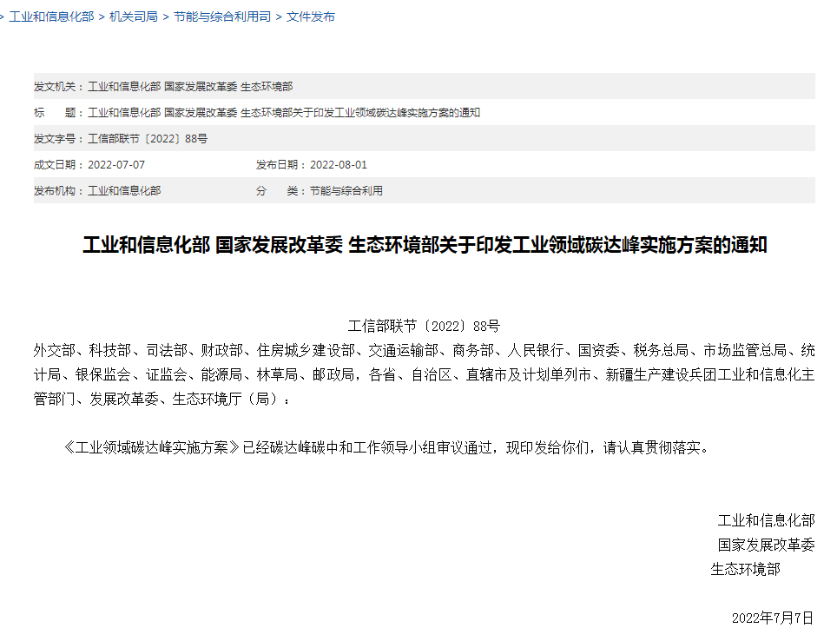Click the closing date 2022年7月7日

click(773, 618)
